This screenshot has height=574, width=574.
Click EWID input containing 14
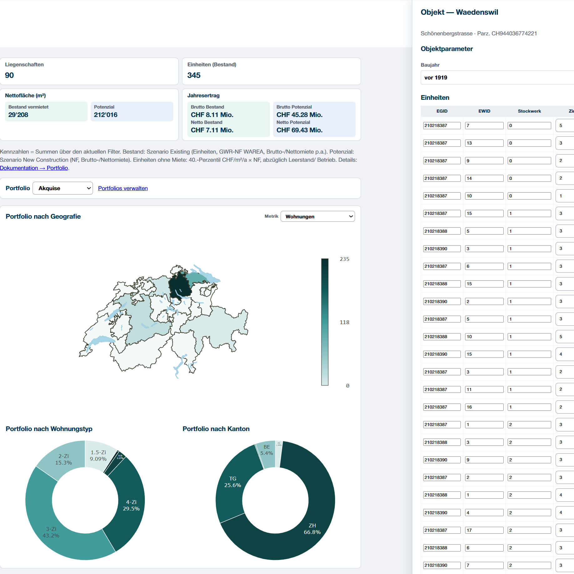[x=484, y=178]
